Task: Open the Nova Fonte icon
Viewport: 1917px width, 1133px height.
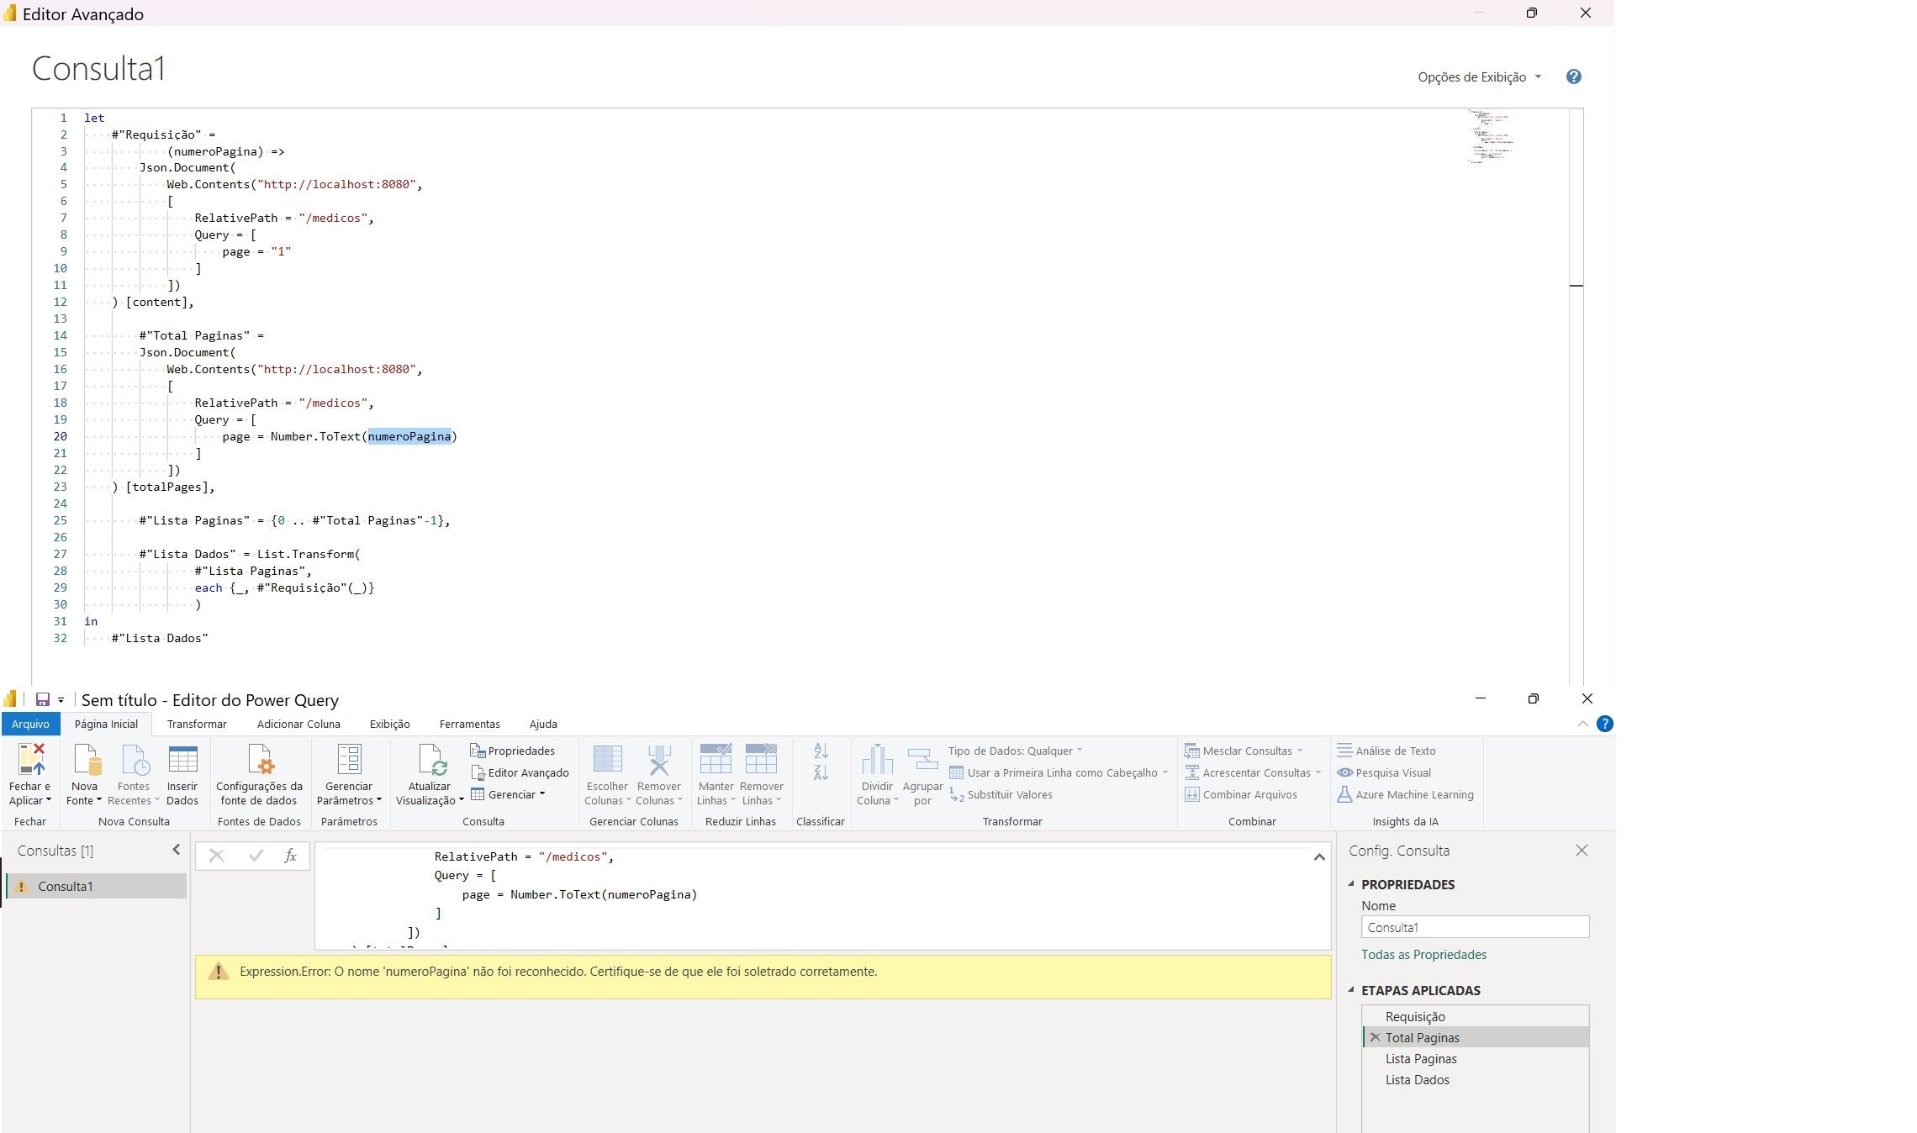Action: pos(87,759)
